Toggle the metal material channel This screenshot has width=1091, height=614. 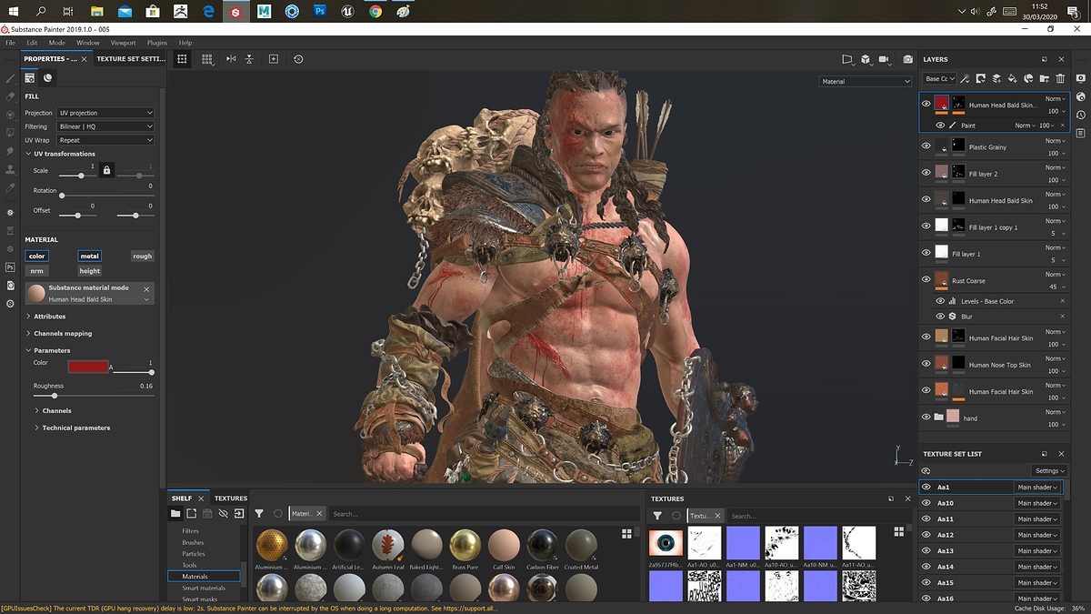pyautogui.click(x=90, y=257)
